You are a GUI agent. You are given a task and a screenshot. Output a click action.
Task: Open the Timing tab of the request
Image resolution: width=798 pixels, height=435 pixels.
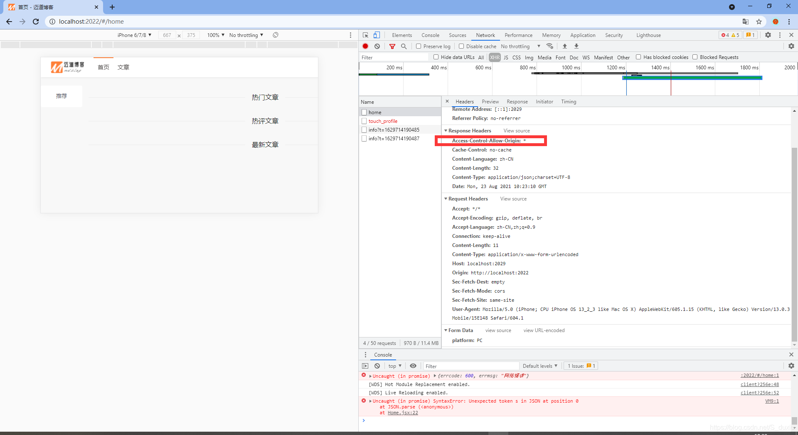569,102
